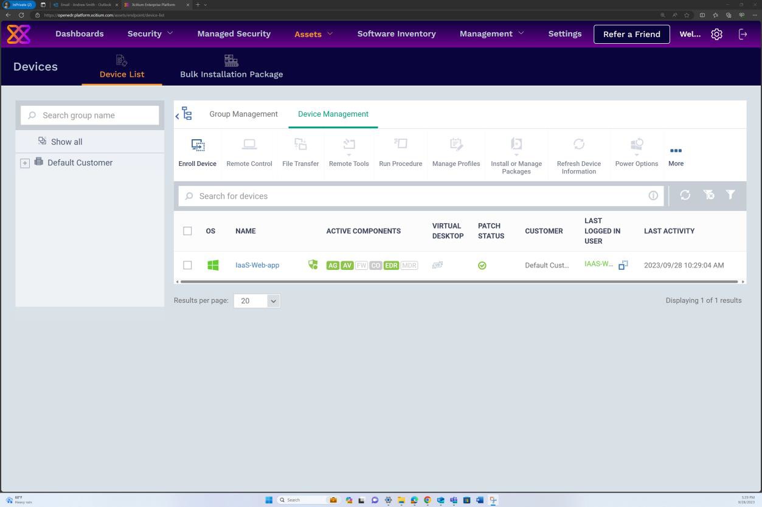The height and width of the screenshot is (507, 762).
Task: Open the Remote Control tool
Action: (x=249, y=152)
